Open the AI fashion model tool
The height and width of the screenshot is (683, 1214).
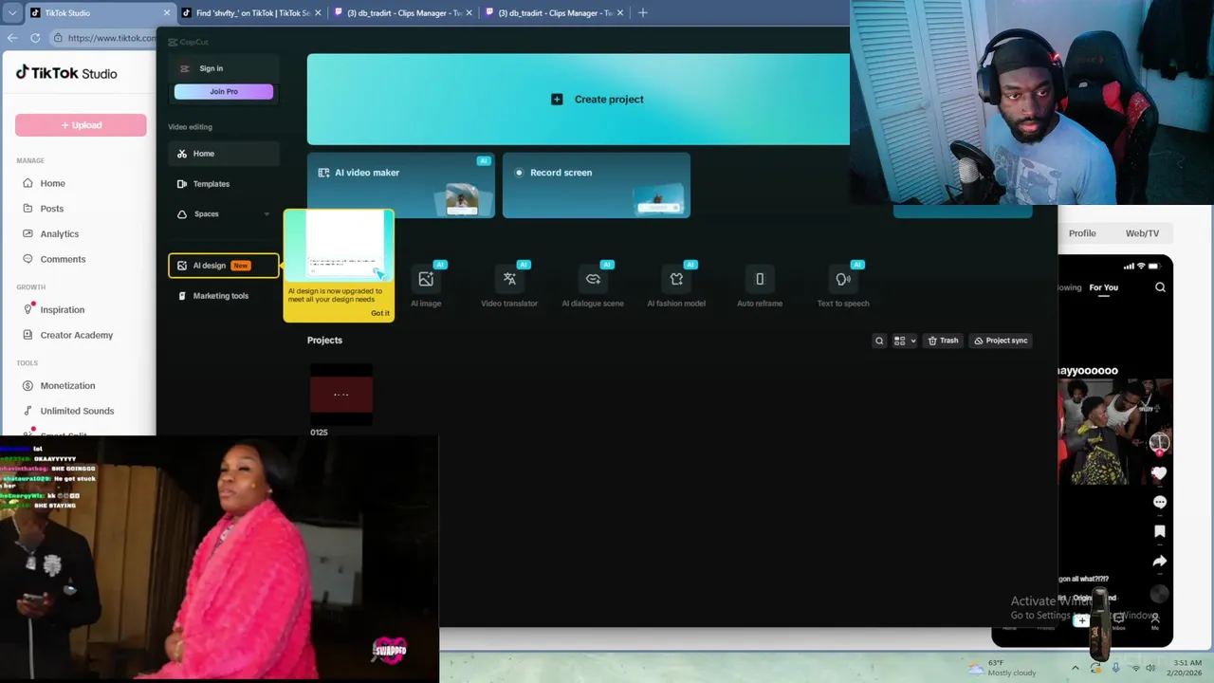coord(676,286)
